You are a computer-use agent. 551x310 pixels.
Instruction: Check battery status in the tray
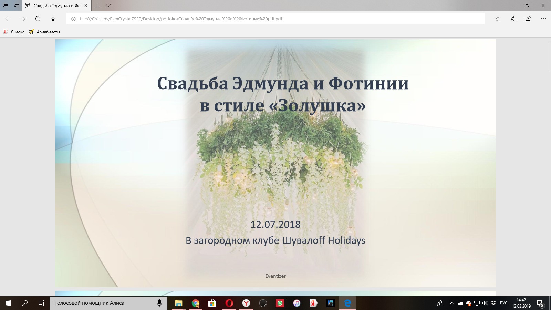point(460,303)
